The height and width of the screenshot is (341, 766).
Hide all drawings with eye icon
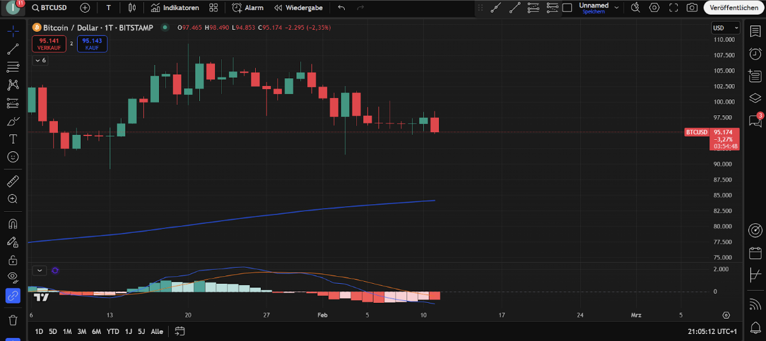tap(13, 277)
